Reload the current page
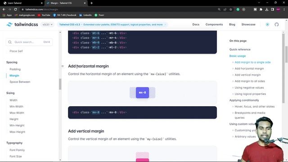The image size is (288, 162). (15, 9)
